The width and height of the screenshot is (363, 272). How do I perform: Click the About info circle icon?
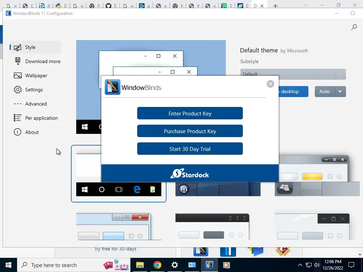click(x=18, y=132)
